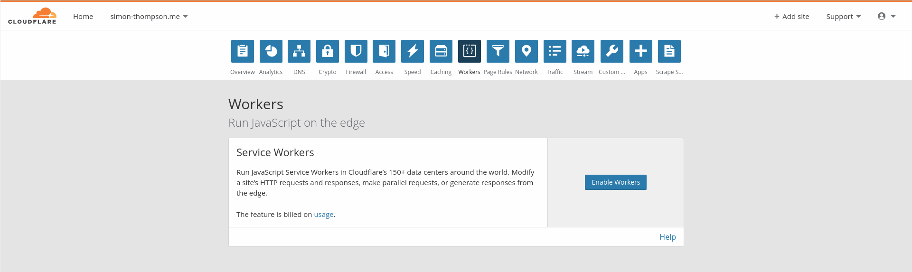
Task: Open the Access door icon
Action: pos(384,51)
